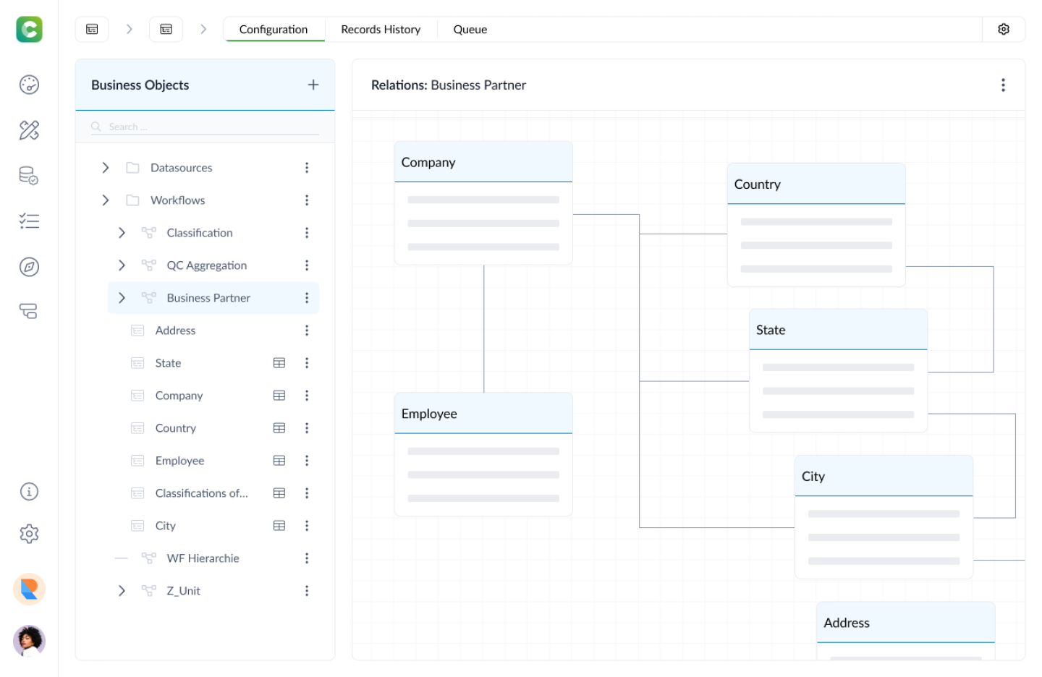Image resolution: width=1042 pixels, height=677 pixels.
Task: Click the second breadcrumb form icon
Action: tap(166, 29)
